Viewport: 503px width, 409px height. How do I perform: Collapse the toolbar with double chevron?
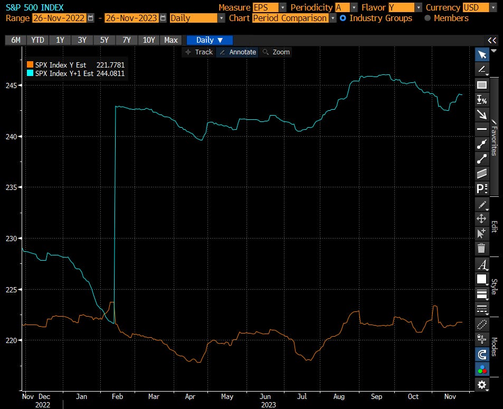492,40
